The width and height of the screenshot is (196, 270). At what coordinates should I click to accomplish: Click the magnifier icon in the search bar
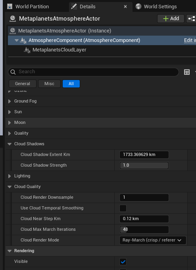(x=13, y=72)
